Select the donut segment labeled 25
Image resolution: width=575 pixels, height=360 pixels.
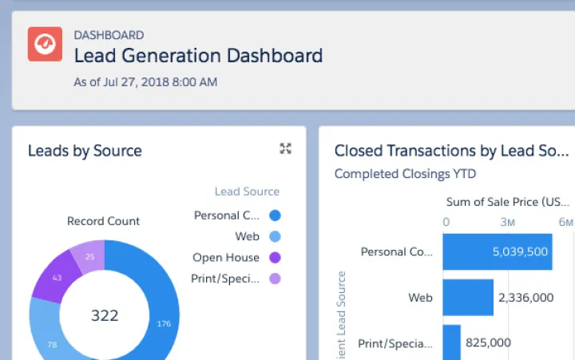89,256
